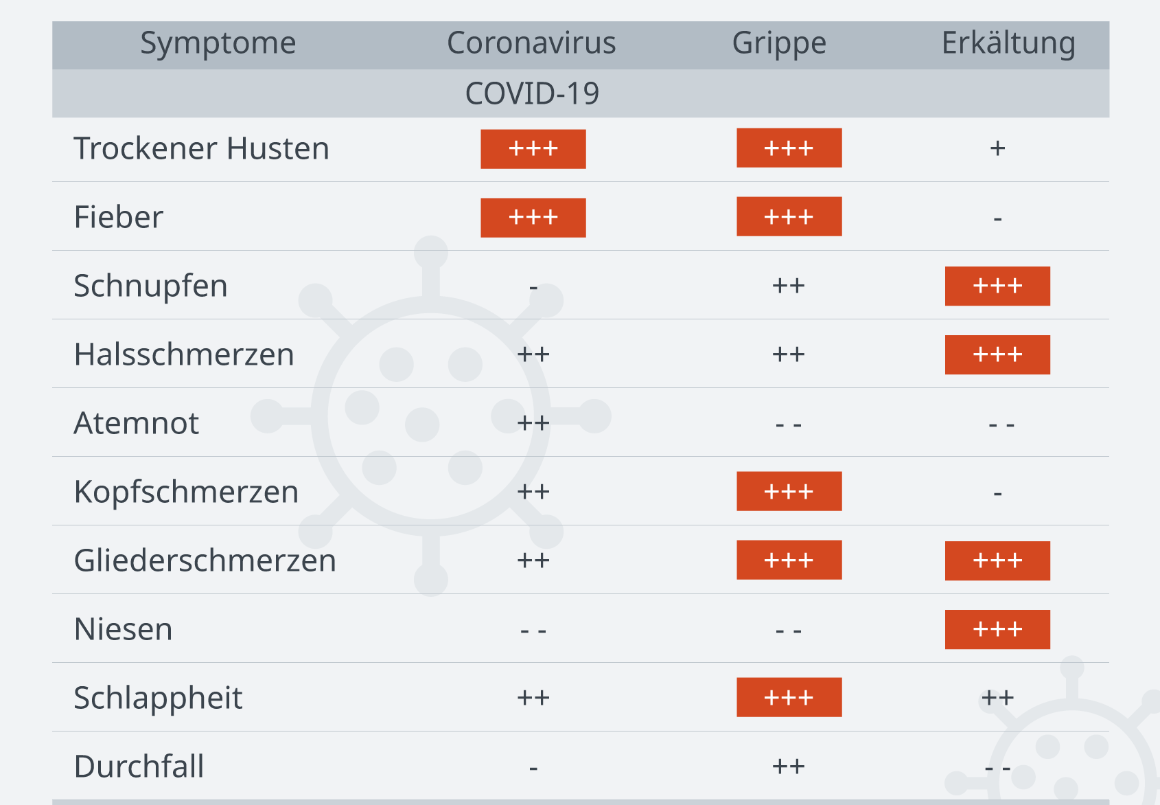
Task: Click the COVID-19 subheader label
Action: (532, 93)
